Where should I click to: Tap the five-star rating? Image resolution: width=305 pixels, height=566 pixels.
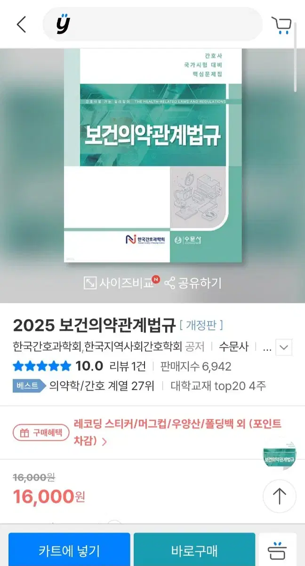[42, 366]
